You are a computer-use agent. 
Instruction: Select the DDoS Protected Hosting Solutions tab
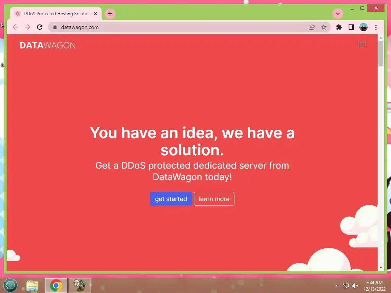(56, 14)
